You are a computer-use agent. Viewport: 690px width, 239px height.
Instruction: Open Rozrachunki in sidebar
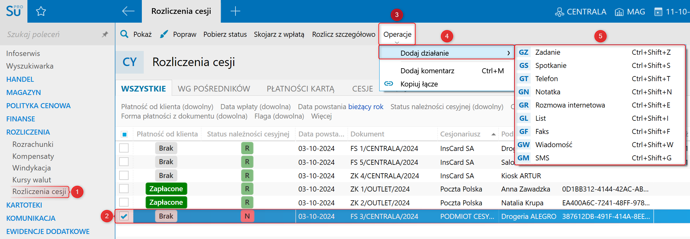coord(33,144)
